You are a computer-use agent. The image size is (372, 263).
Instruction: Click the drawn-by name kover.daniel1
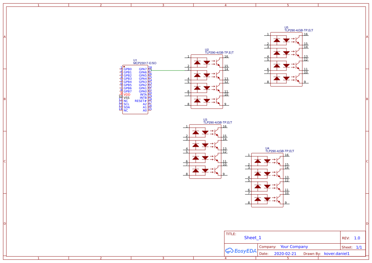(x=337, y=253)
